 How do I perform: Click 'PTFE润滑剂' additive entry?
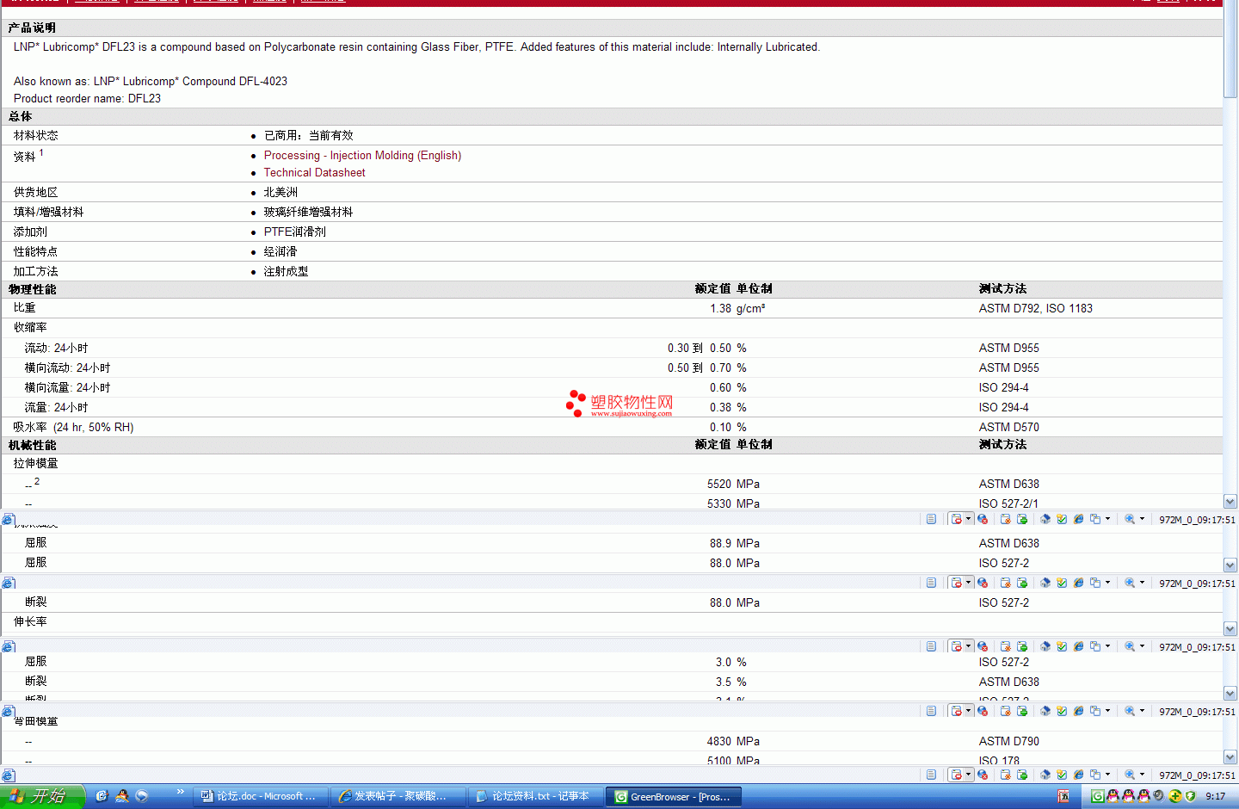pos(294,232)
